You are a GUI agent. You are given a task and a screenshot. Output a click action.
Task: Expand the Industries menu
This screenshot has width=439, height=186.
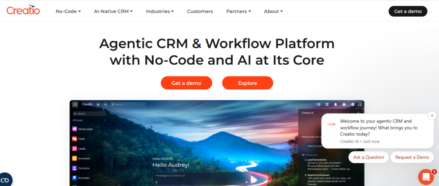point(159,12)
